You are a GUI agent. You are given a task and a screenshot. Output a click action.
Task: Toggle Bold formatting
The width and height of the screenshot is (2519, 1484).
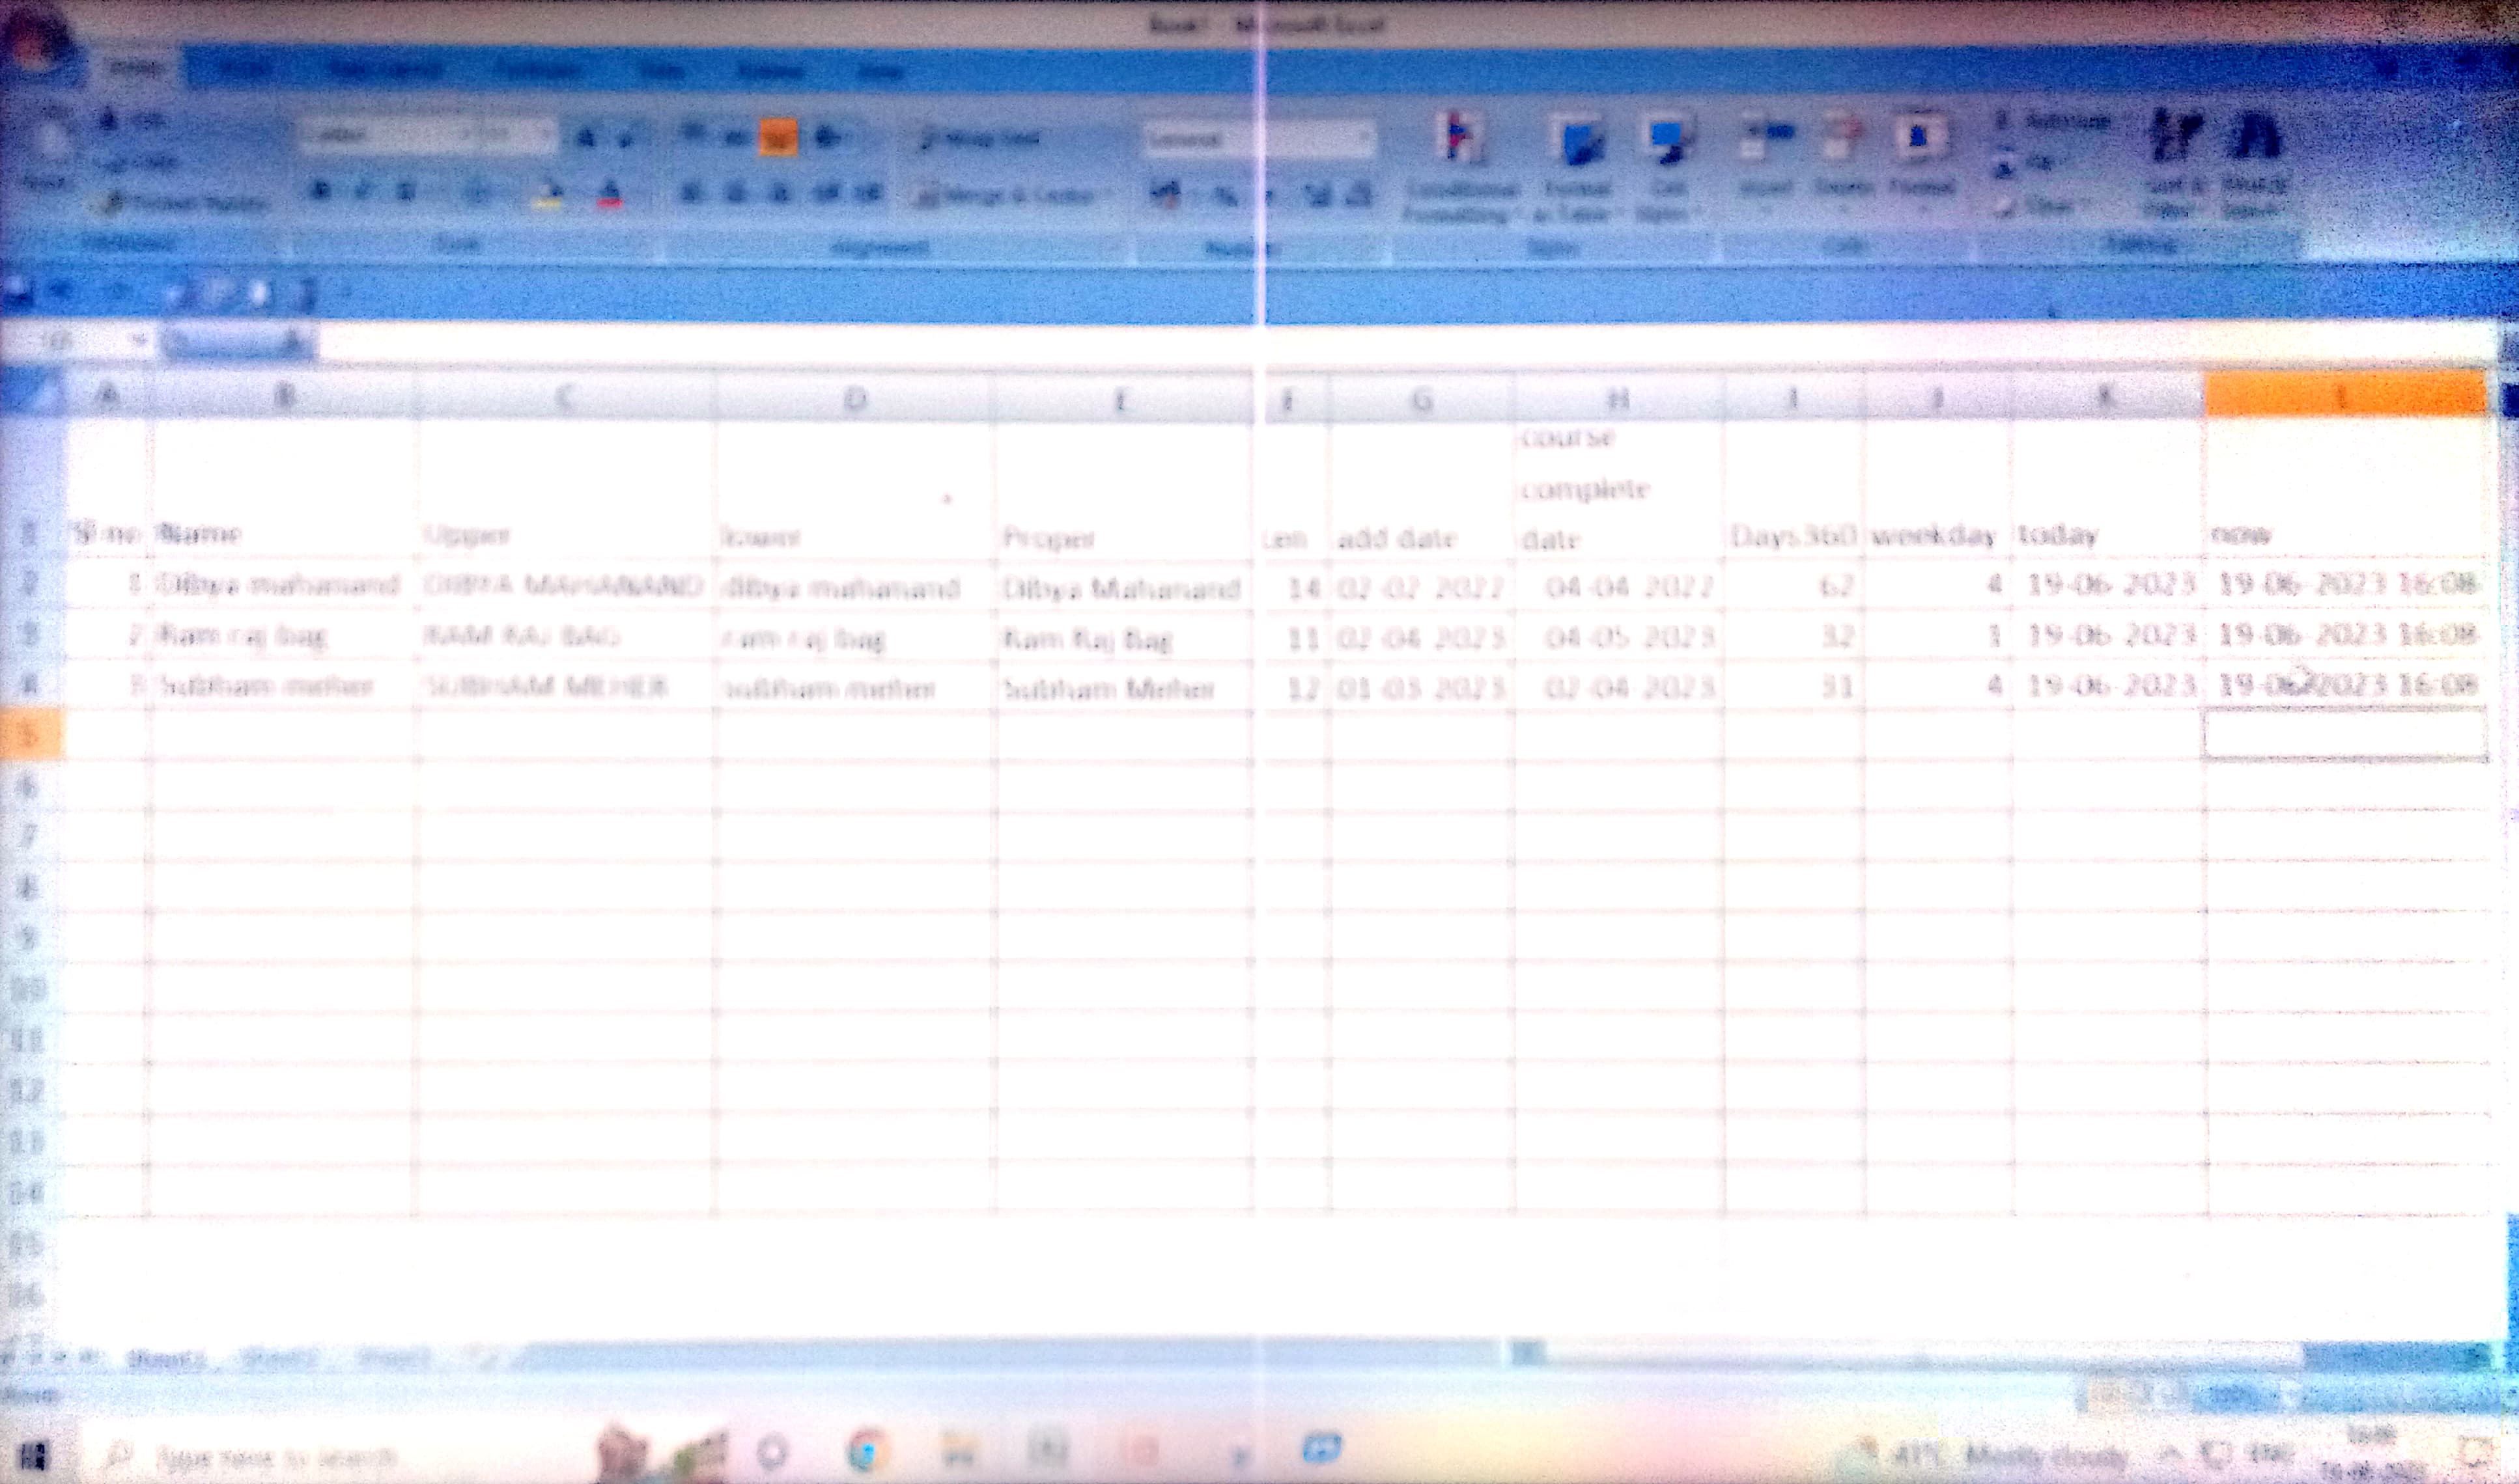click(x=321, y=190)
